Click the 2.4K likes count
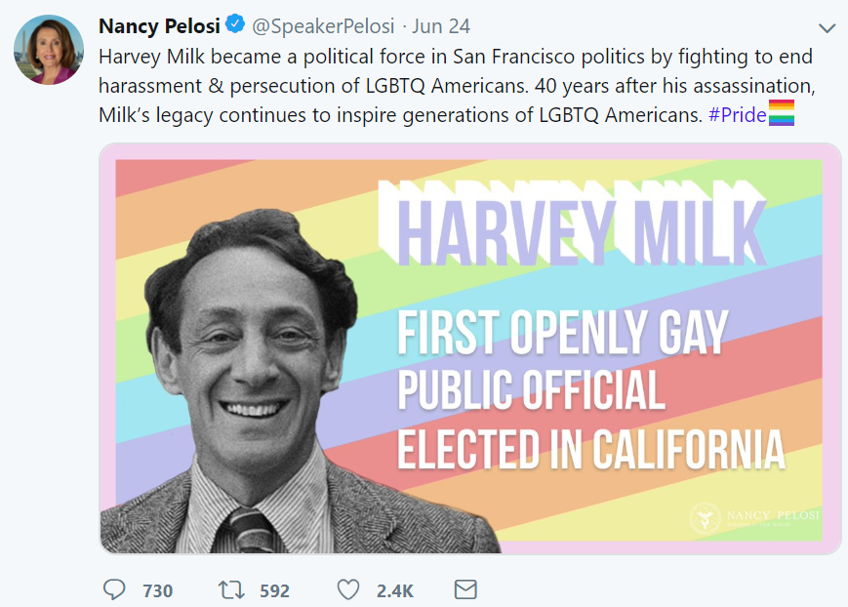Image resolution: width=848 pixels, height=607 pixels. coord(396,590)
